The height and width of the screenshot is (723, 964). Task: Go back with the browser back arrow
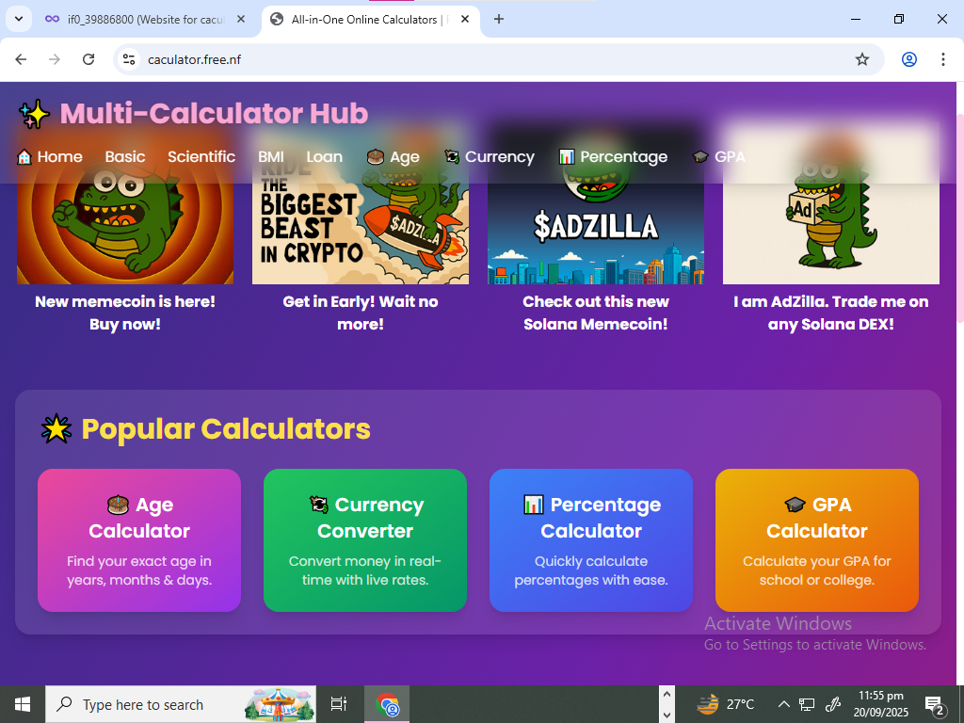pos(21,59)
